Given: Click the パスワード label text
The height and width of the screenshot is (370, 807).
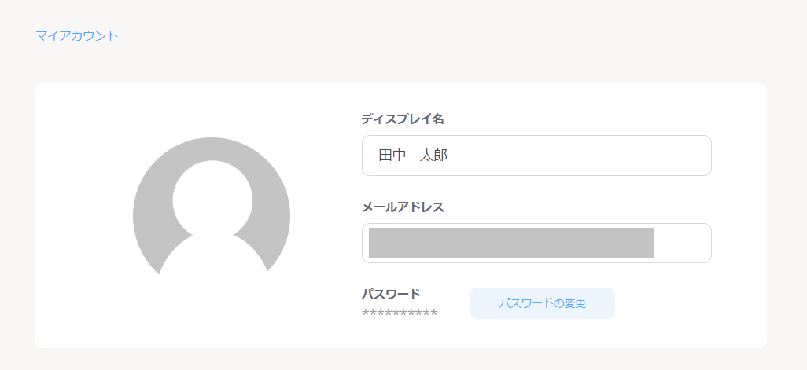Looking at the screenshot, I should pos(391,294).
